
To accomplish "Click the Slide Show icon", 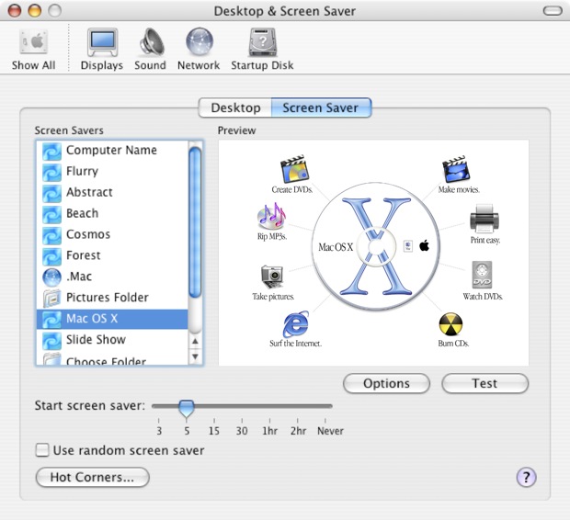I will click(51, 341).
